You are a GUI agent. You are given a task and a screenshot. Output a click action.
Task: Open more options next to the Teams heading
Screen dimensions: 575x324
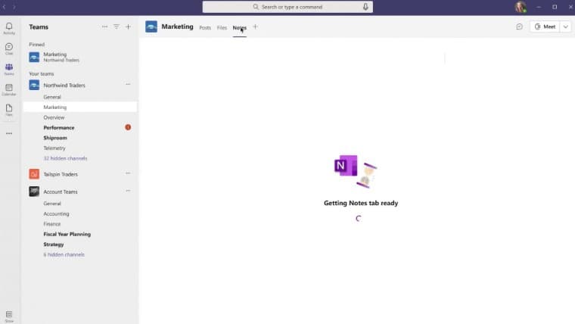[105, 26]
